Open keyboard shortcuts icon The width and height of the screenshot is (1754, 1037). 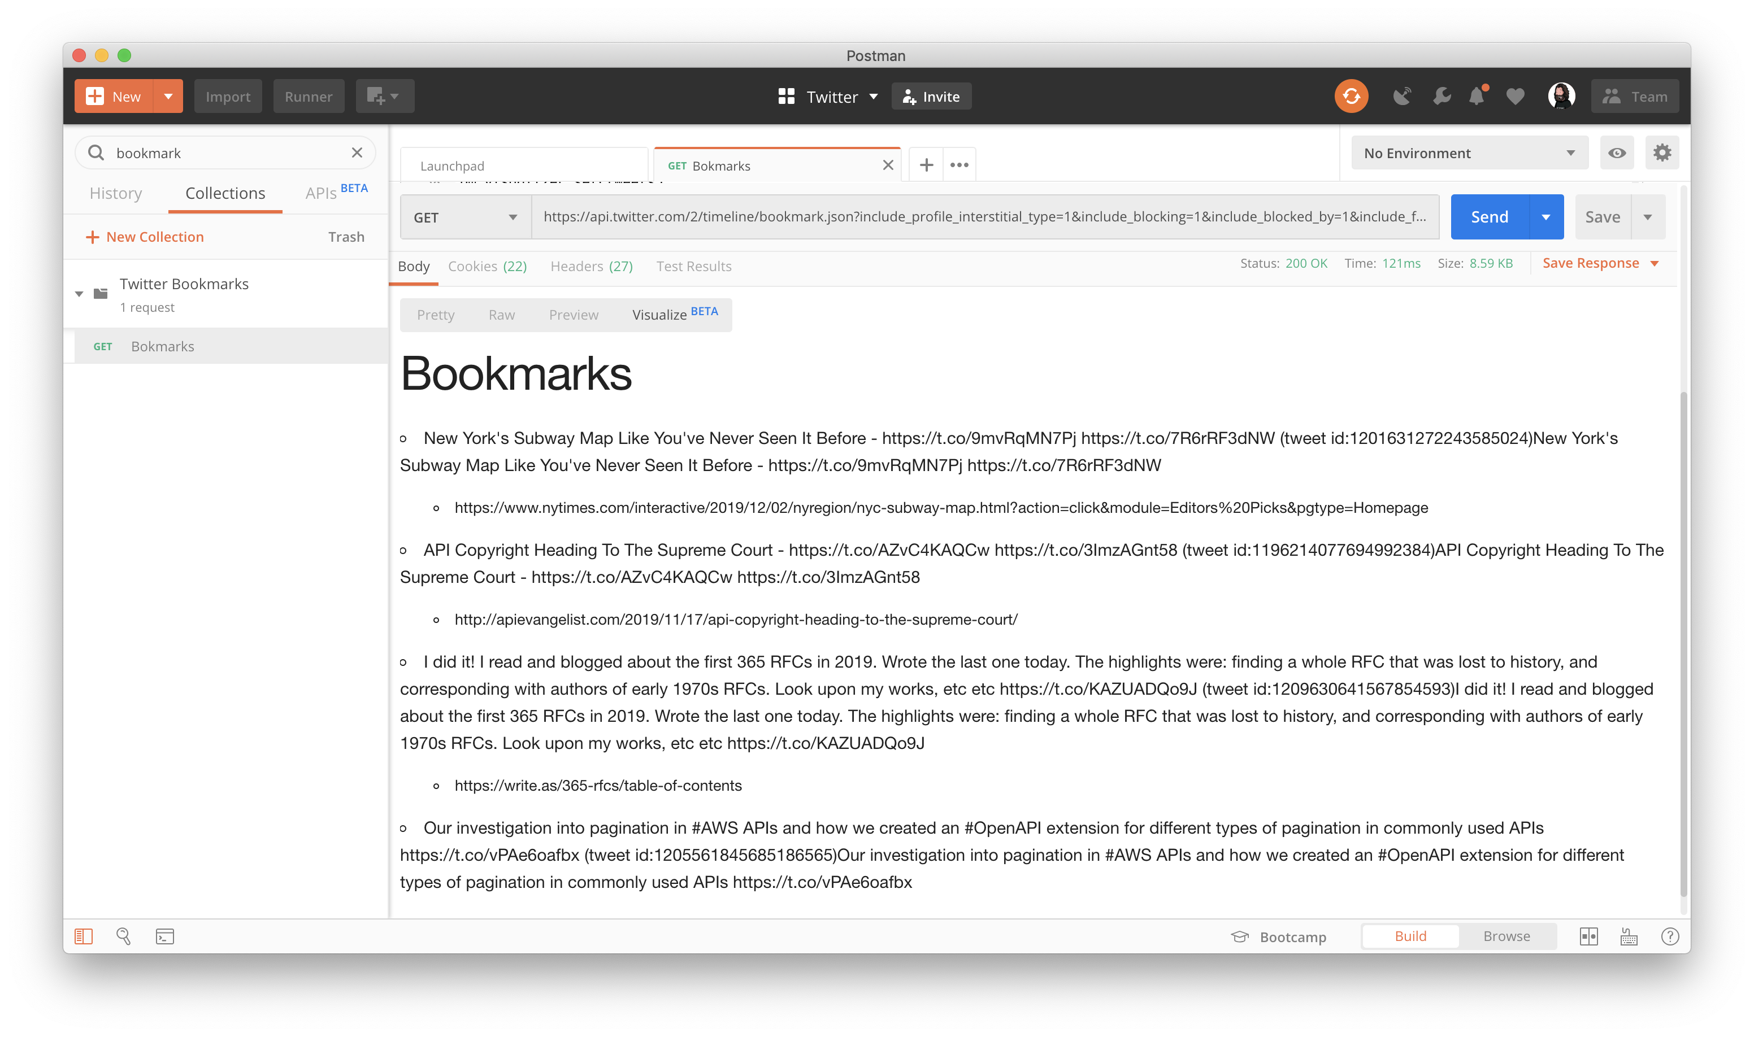[x=1629, y=936]
